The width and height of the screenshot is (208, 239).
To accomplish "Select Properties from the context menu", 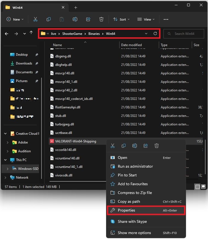I will pos(126,210).
